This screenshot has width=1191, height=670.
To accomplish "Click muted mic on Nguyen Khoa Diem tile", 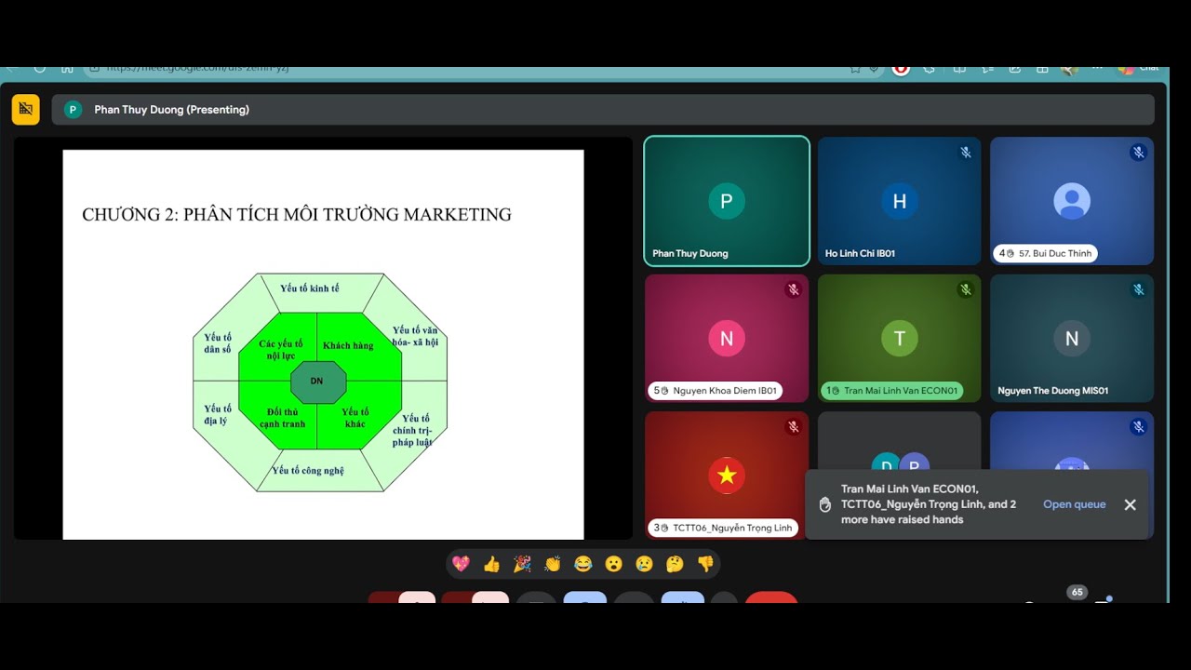I will click(794, 289).
